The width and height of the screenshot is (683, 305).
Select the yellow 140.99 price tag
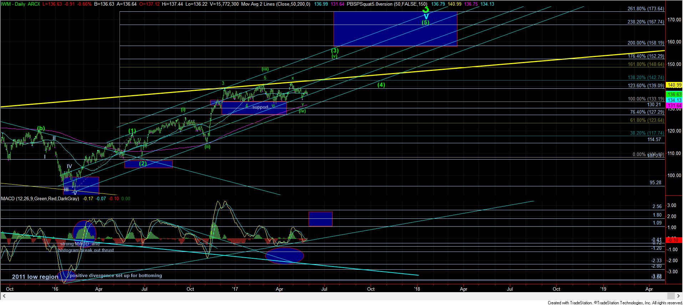(674, 85)
